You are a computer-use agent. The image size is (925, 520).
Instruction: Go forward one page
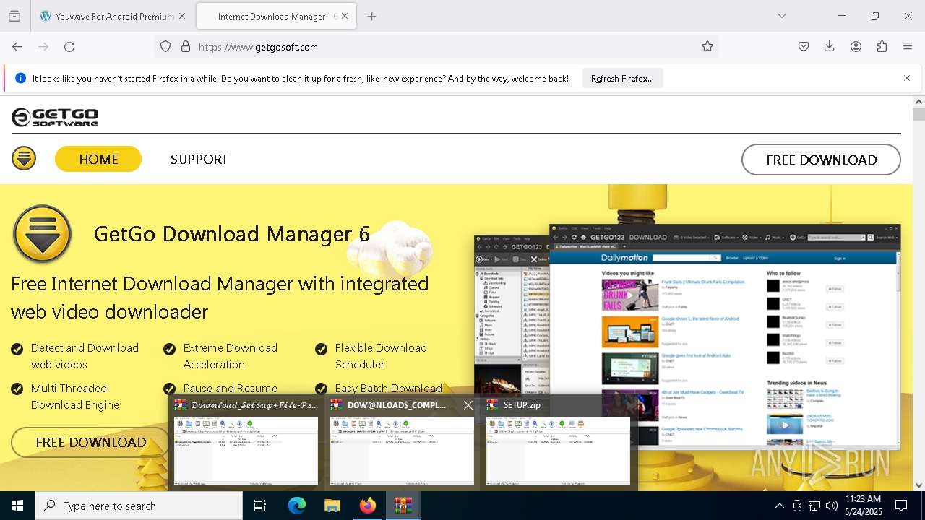(x=43, y=46)
